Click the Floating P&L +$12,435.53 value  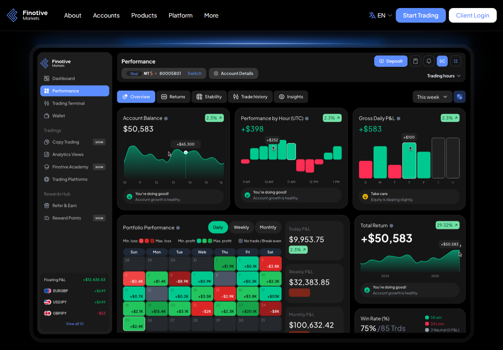pyautogui.click(x=94, y=280)
